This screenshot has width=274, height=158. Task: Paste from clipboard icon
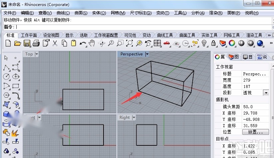click(x=74, y=43)
